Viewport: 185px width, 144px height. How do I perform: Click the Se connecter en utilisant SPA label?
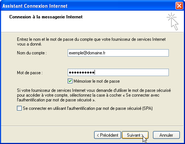tap(88, 108)
